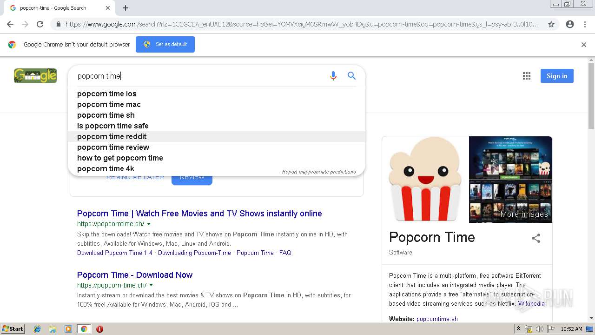Show hidden system tray icons
595x335 pixels.
(518, 329)
